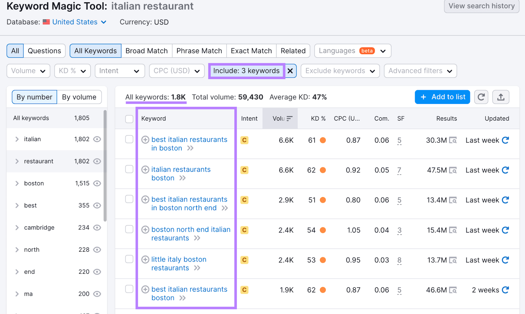Open SERP snapshot magnifier for 30.3M results
Image resolution: width=525 pixels, height=314 pixels.
pos(453,140)
